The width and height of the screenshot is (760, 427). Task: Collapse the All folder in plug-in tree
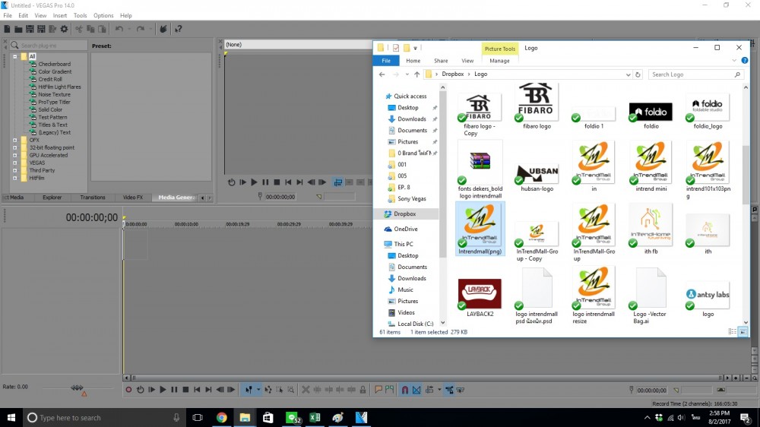(x=15, y=56)
